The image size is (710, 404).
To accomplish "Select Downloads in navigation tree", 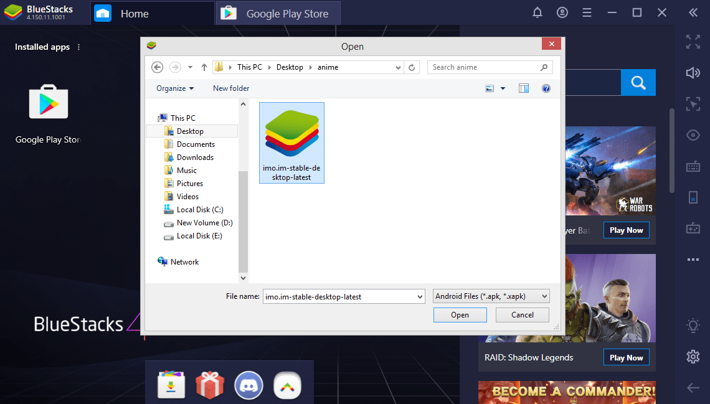I will (x=195, y=157).
